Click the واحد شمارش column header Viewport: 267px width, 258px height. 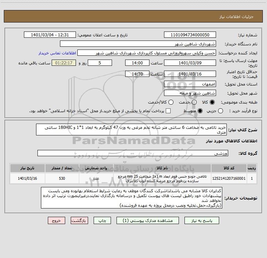(96, 168)
